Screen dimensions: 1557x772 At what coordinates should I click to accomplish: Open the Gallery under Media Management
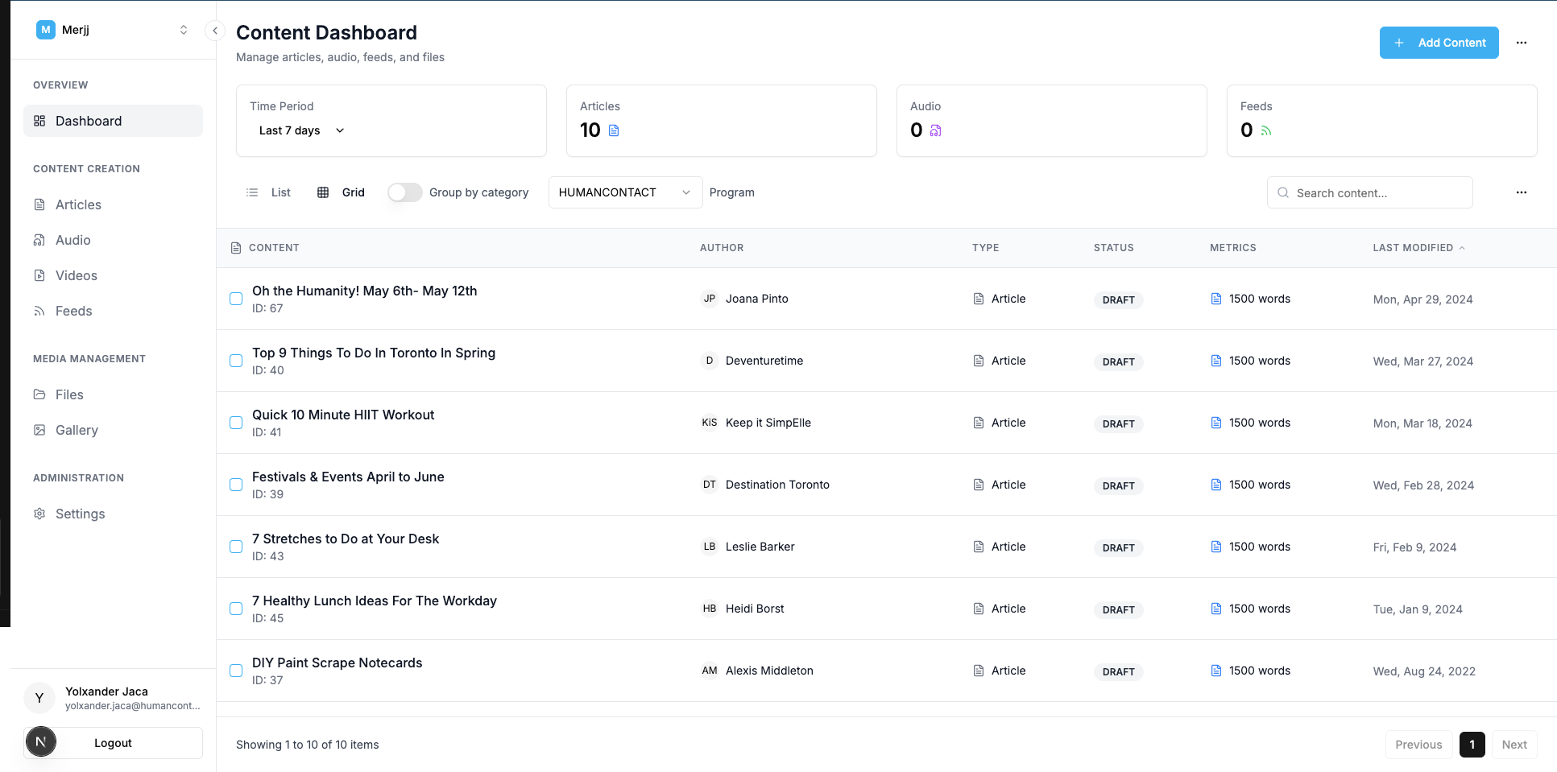[x=77, y=430]
